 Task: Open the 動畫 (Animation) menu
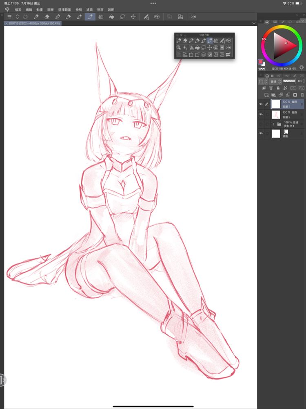[x=40, y=10]
